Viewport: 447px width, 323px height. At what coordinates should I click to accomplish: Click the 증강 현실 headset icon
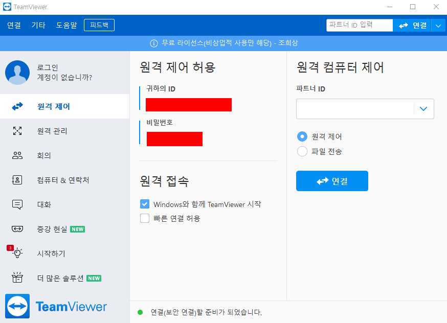(17, 229)
